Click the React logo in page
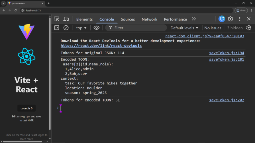255x143 pixels. point(26,56)
